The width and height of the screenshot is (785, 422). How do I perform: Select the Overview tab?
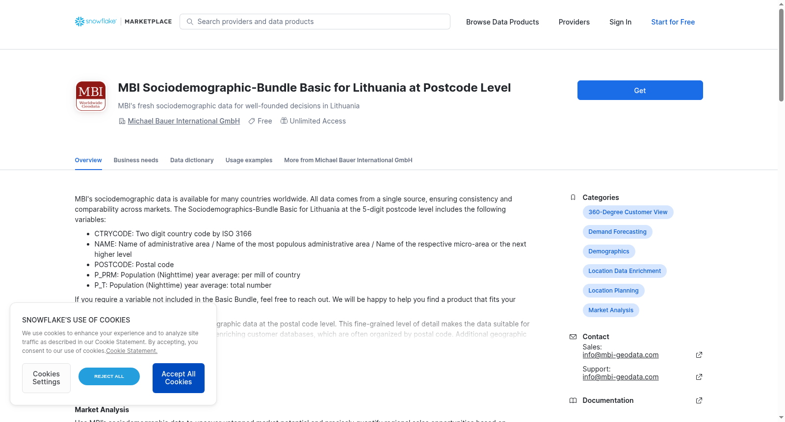pyautogui.click(x=88, y=160)
